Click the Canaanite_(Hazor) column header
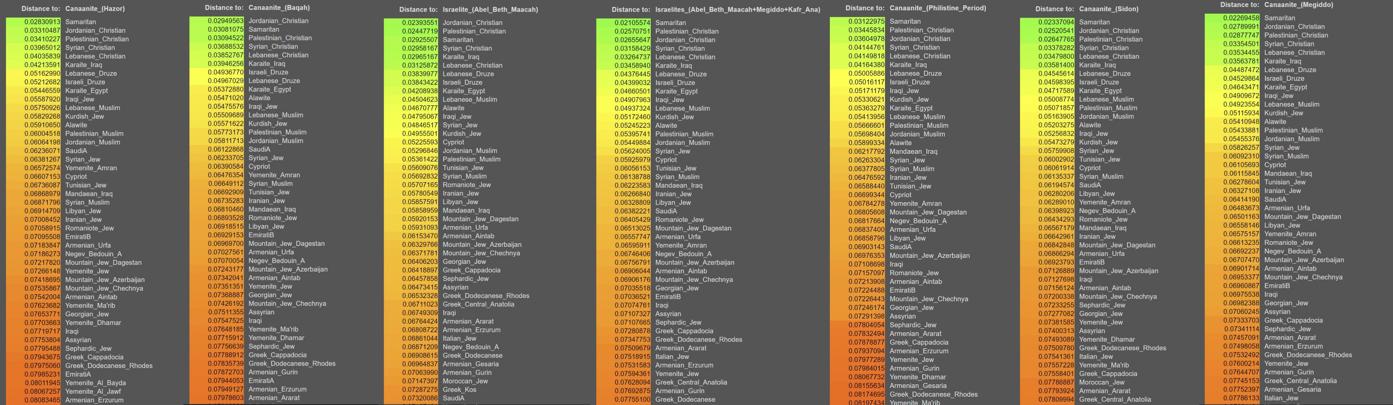Viewport: 1393px width, 405px height. point(95,9)
